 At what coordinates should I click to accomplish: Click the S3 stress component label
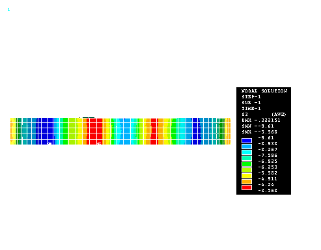[x=245, y=115]
